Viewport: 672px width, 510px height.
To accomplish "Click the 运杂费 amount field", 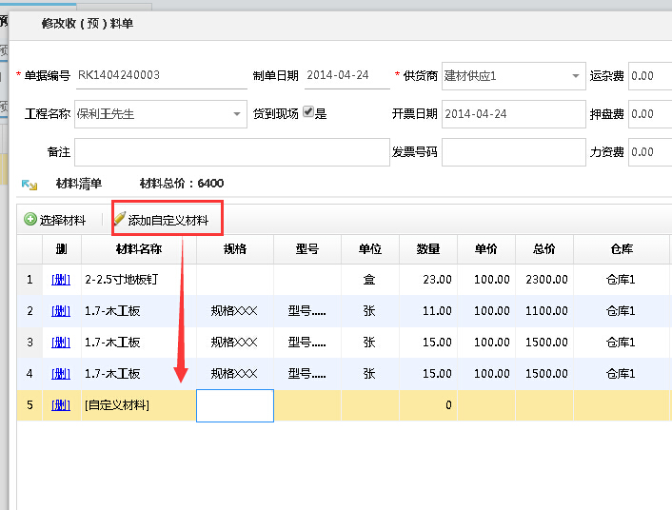I will pos(650,76).
